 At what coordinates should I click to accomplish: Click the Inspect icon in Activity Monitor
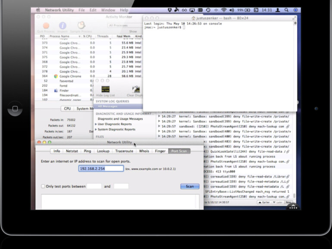63,26
